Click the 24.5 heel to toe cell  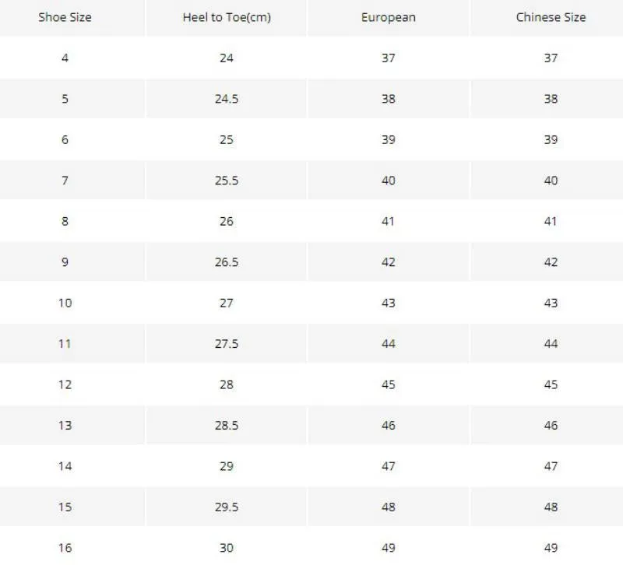pos(227,99)
